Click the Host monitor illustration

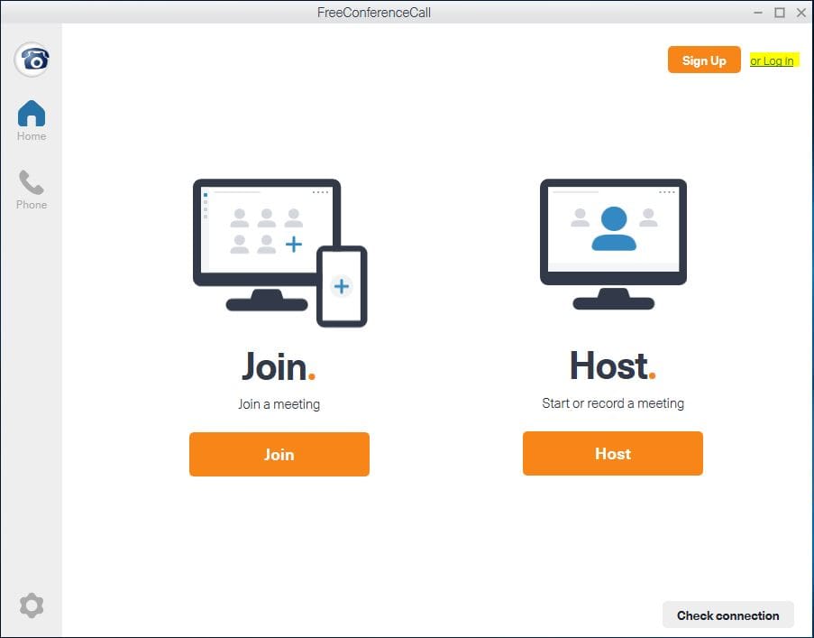click(613, 245)
